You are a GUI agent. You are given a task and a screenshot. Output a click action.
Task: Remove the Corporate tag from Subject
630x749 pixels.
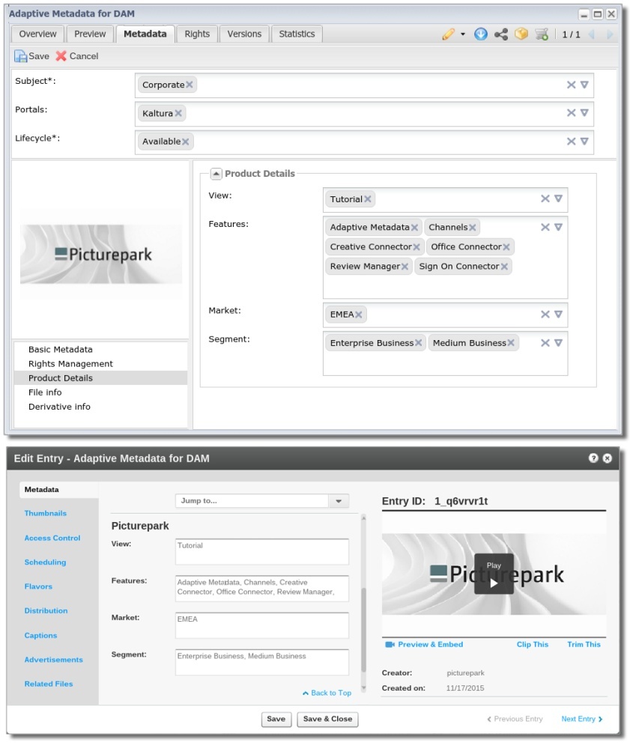(189, 85)
